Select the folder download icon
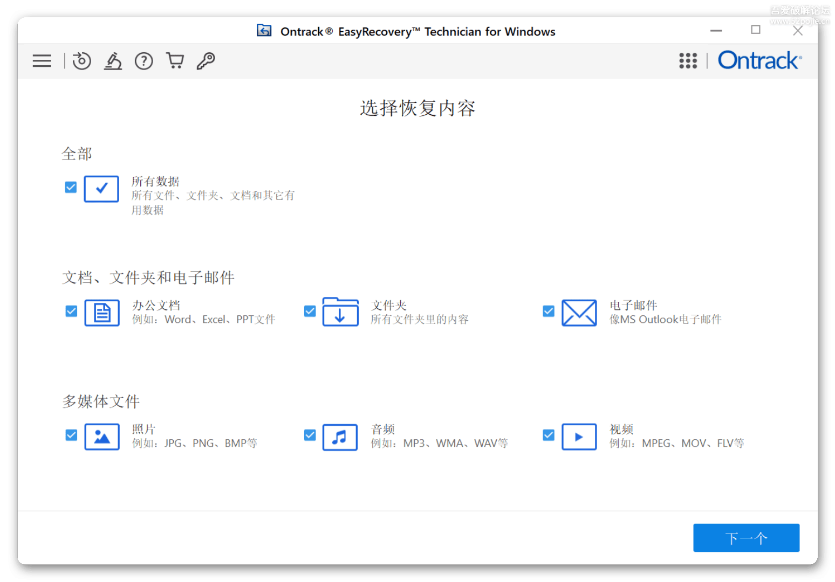The height and width of the screenshot is (582, 835). pyautogui.click(x=340, y=313)
